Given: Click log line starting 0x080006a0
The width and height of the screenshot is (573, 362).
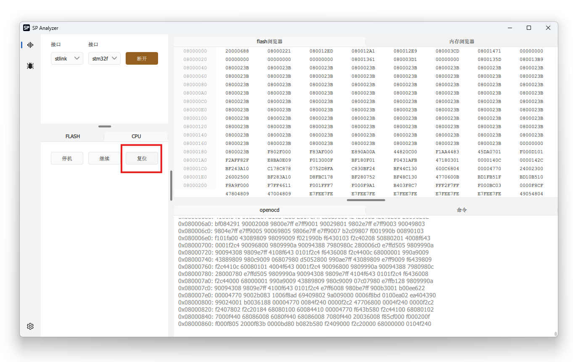Looking at the screenshot, I should click(x=301, y=224).
